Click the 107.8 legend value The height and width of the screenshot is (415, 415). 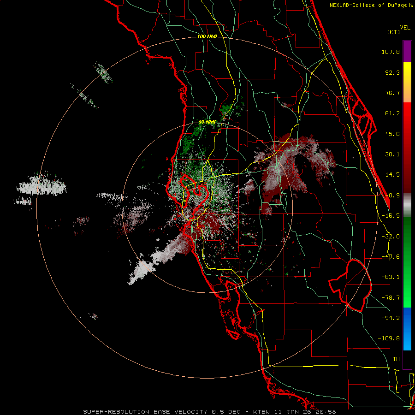391,52
